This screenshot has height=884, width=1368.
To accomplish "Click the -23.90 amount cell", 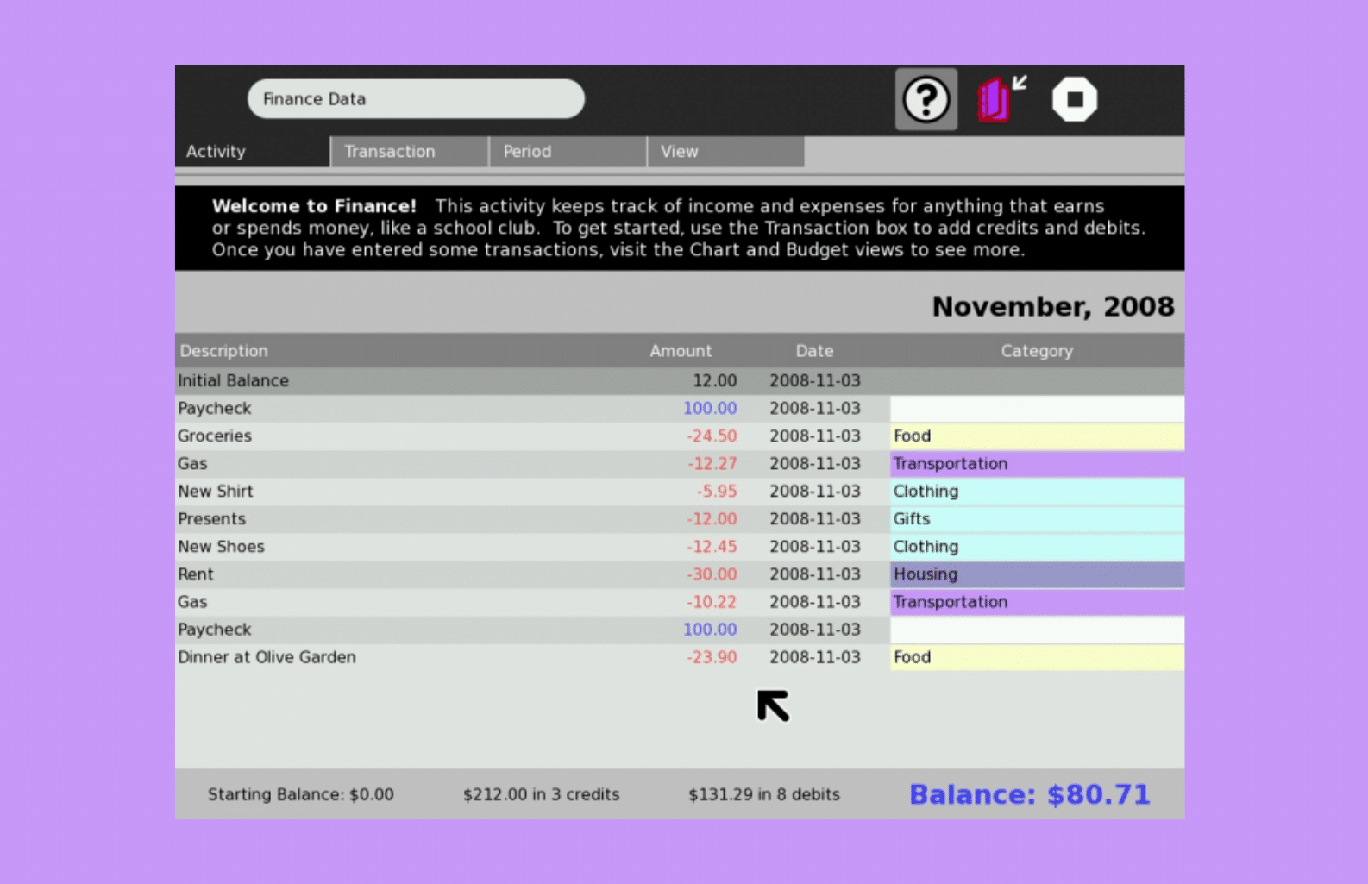I will pyautogui.click(x=712, y=656).
